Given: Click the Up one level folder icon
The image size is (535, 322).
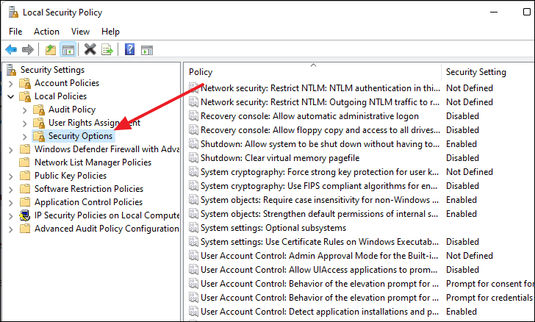Looking at the screenshot, I should click(x=51, y=50).
